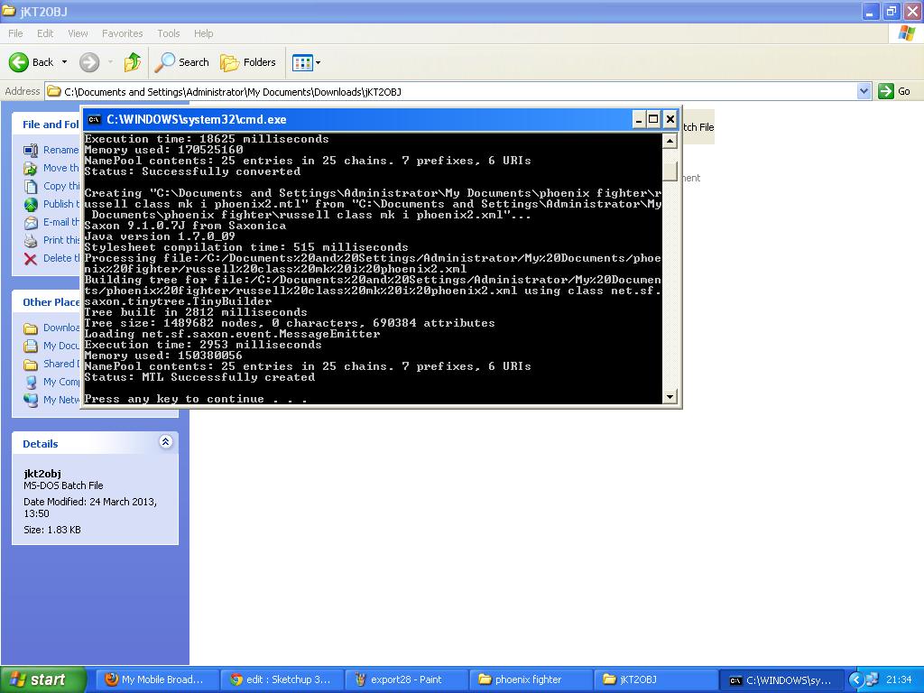Click Print this file link

[x=60, y=240]
